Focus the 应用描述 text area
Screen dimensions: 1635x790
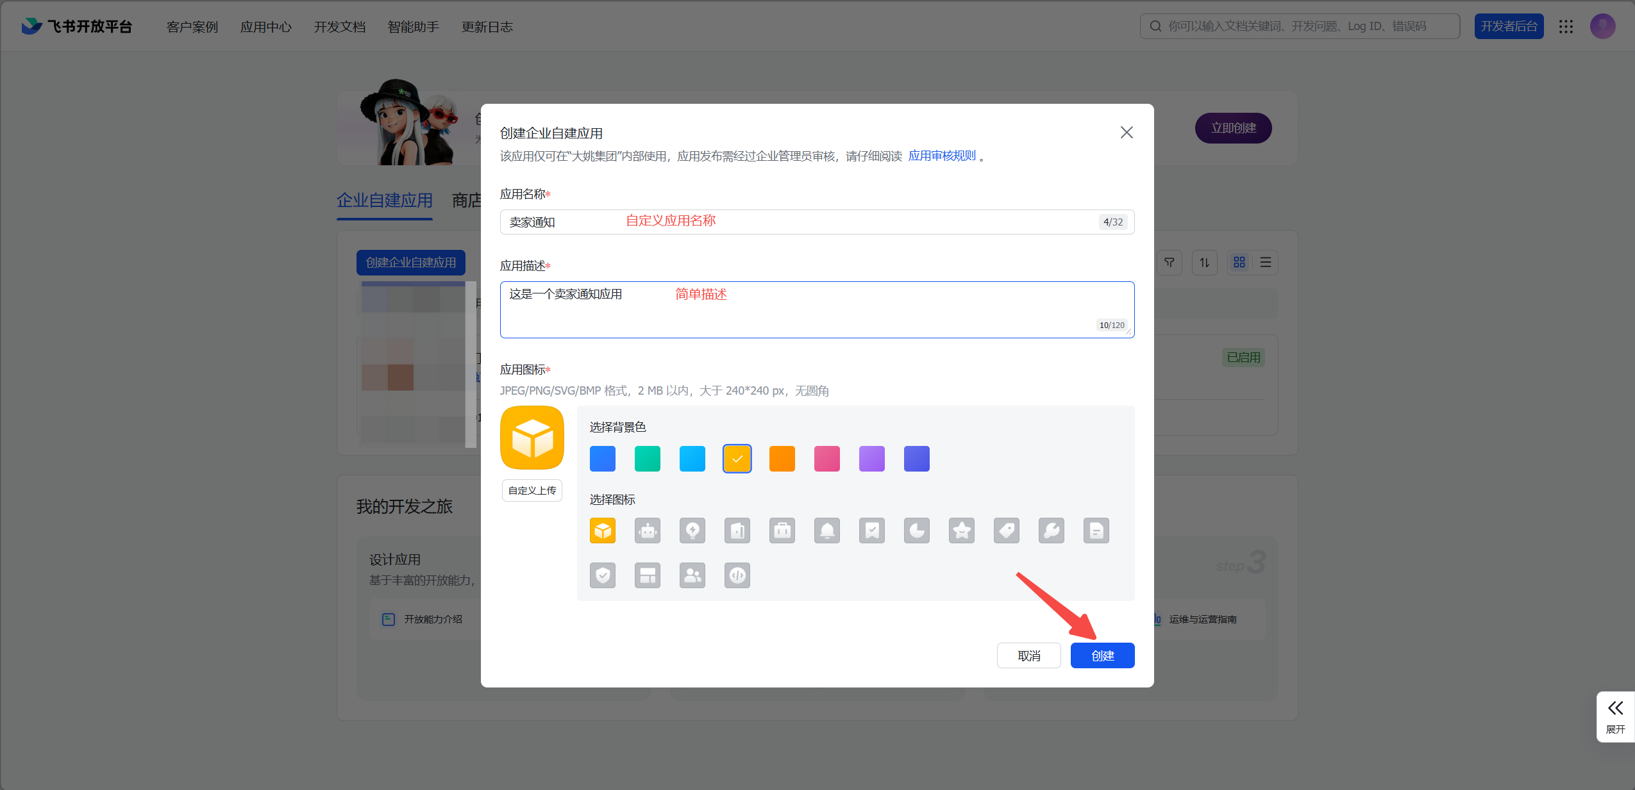[x=818, y=309]
